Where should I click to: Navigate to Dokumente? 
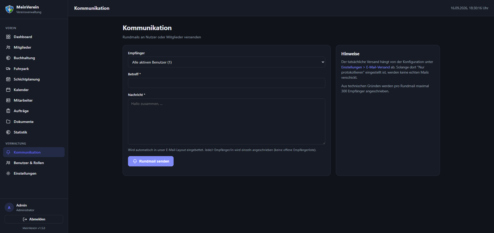click(34, 122)
